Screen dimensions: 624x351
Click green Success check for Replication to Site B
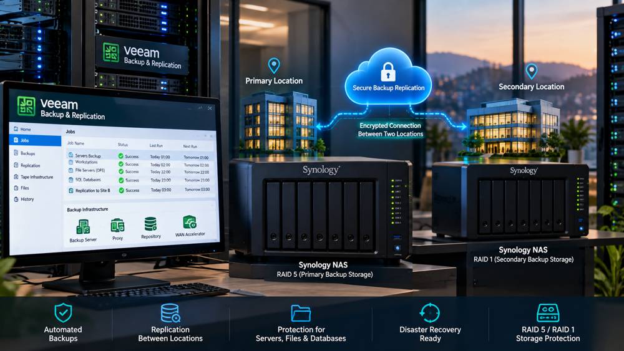click(121, 190)
